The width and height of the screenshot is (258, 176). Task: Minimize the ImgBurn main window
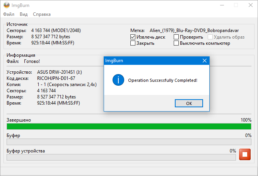click(x=222, y=5)
